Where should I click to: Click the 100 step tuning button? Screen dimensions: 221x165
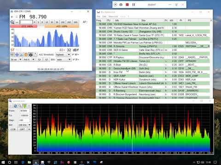[x=63, y=22]
